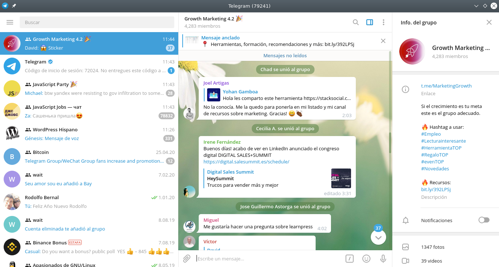
Task: Open the WordPress Hispano chat
Action: pos(89,134)
